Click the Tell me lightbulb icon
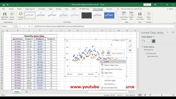Screen dimensions: 176x99 [x=118, y=9]
